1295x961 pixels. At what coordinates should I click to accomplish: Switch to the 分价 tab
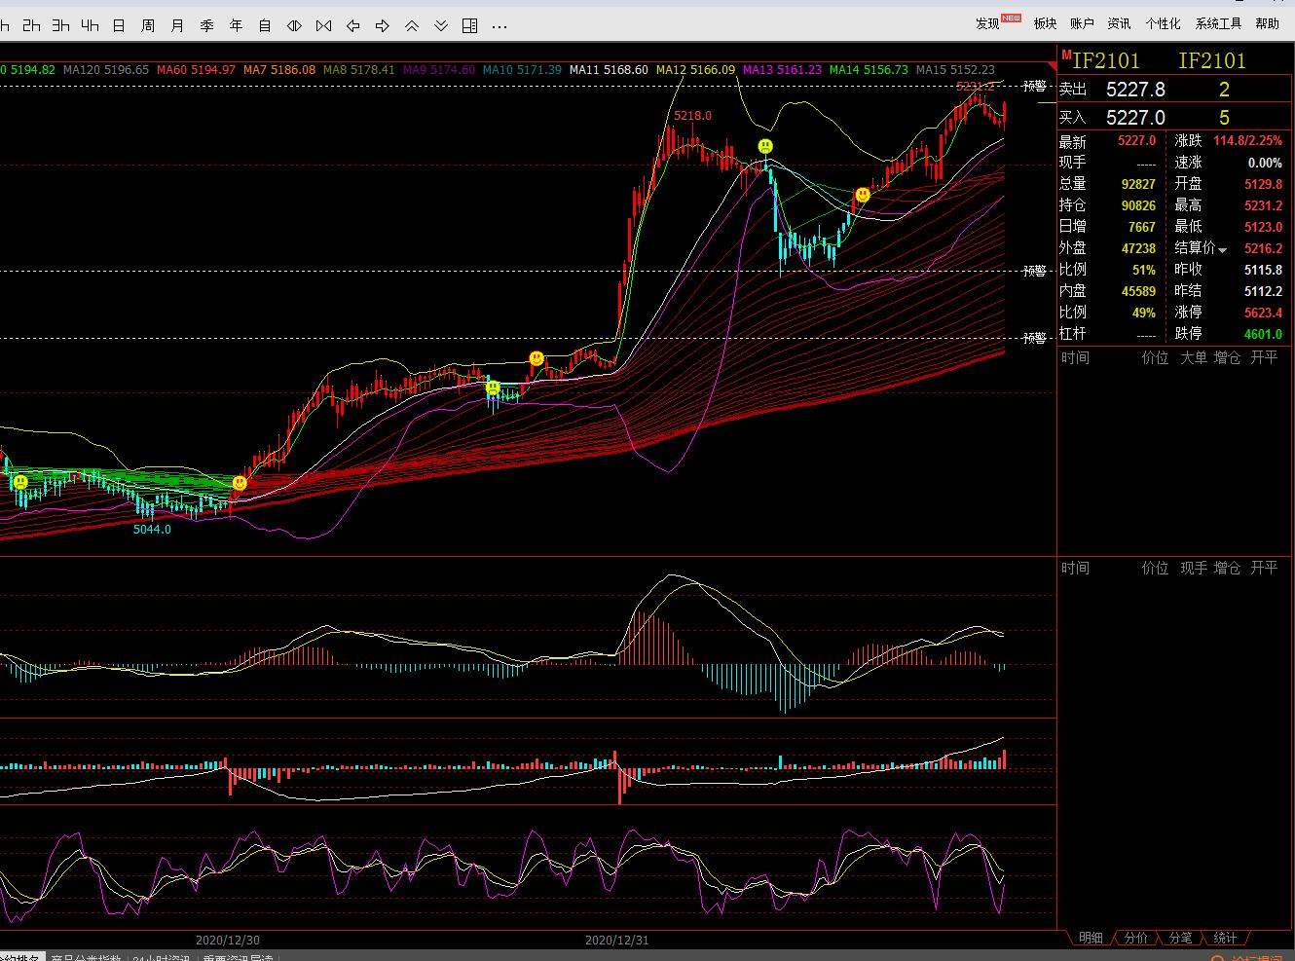pos(1136,938)
